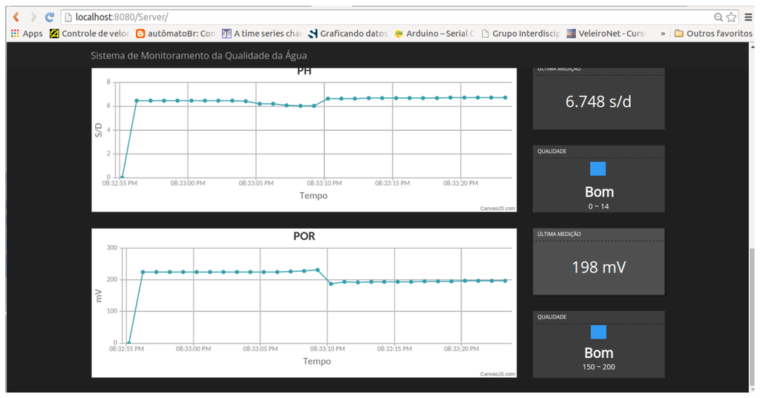
Task: Click the zoom magnifier icon in address bar
Action: click(x=718, y=16)
